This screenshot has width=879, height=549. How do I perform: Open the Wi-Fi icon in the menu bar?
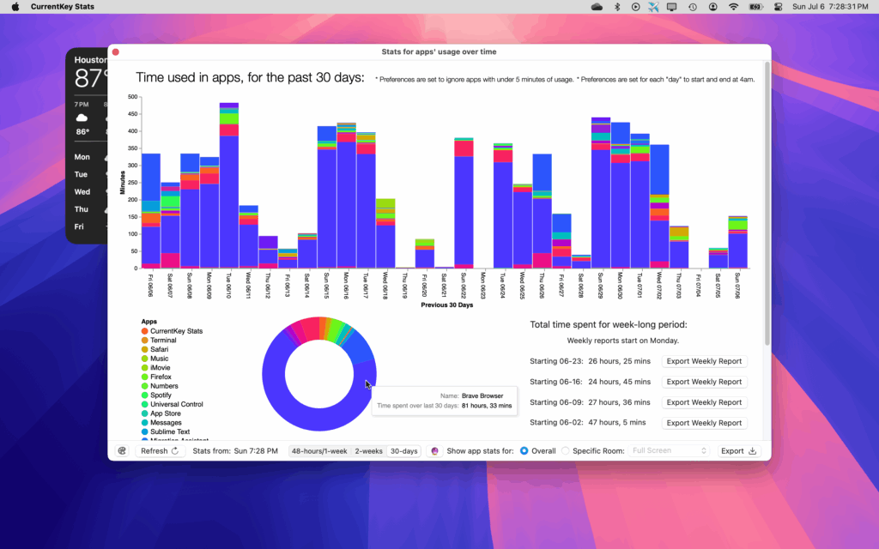click(734, 6)
